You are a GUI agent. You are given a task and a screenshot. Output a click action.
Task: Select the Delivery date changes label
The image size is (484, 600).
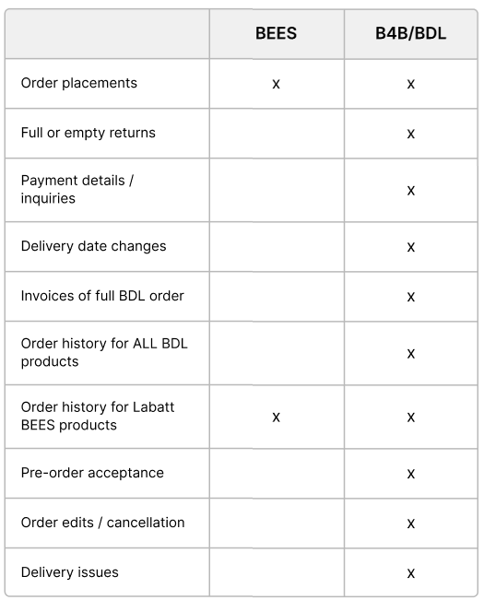93,246
